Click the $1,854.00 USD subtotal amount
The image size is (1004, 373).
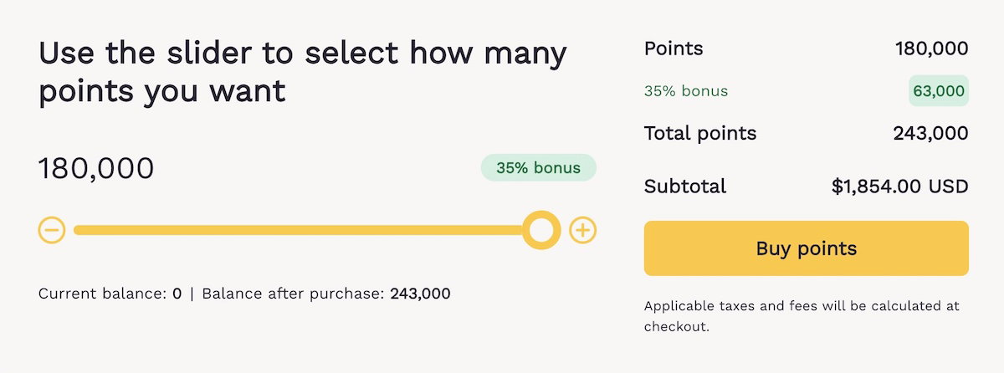tap(899, 186)
